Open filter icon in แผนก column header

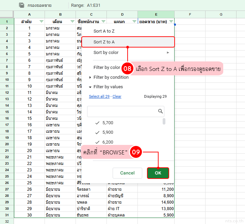(x=134, y=21)
